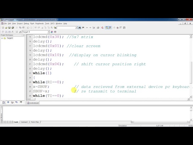Open the Regs view tab icon in Project Workspace
Screen dimensions: 193x145
coord(8,102)
